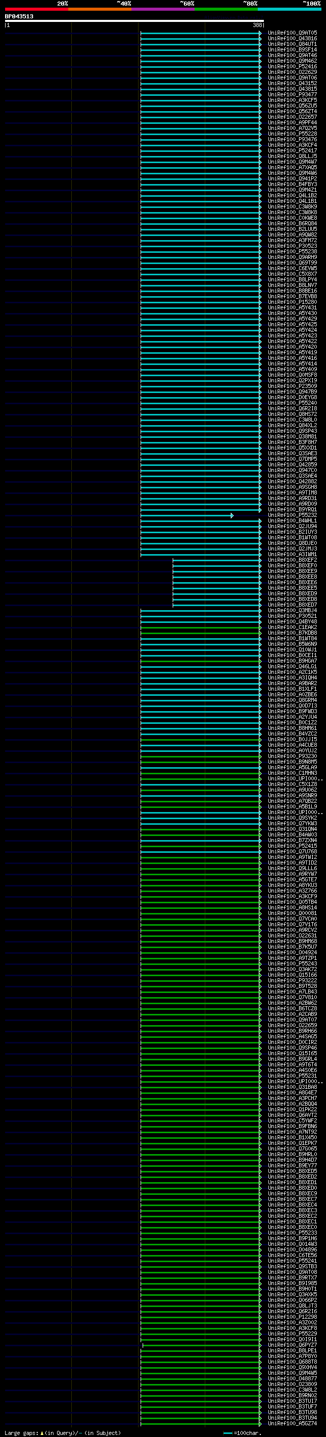Click the UniRef100_B8XED7 entry
The width and height of the screenshot is (326, 1437).
(292, 605)
